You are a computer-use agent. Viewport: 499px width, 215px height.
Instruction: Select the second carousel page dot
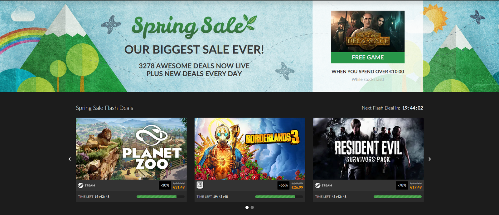pyautogui.click(x=252, y=207)
